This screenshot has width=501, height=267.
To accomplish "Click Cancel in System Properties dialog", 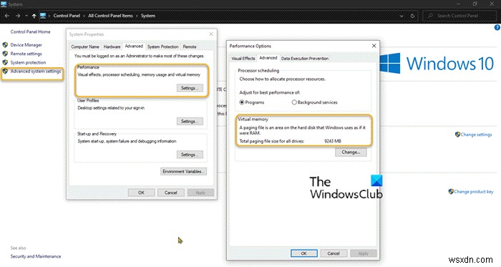I will click(170, 193).
